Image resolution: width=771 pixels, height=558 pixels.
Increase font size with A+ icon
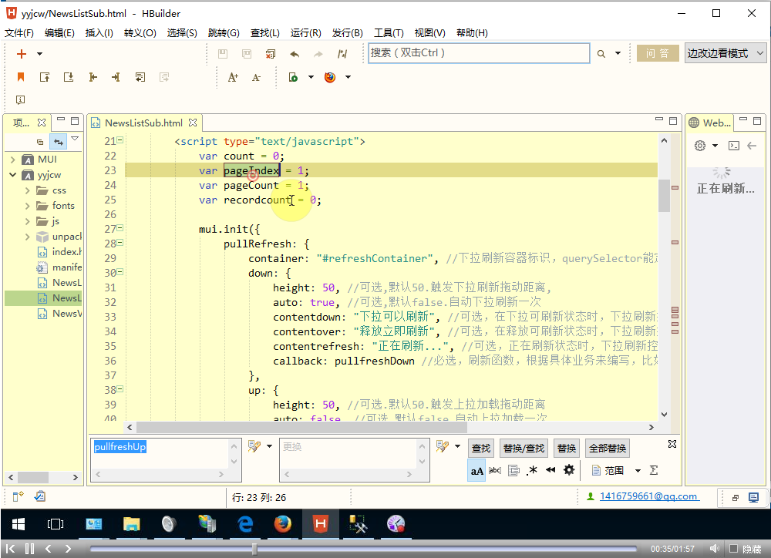[233, 77]
